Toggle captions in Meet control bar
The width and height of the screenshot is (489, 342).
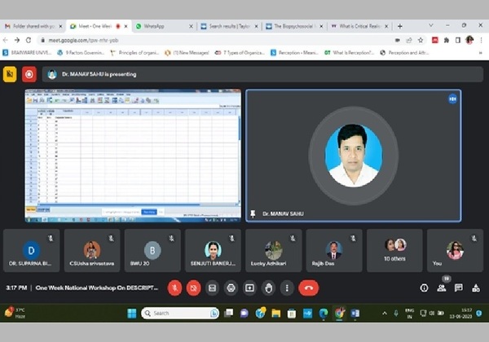coord(213,287)
